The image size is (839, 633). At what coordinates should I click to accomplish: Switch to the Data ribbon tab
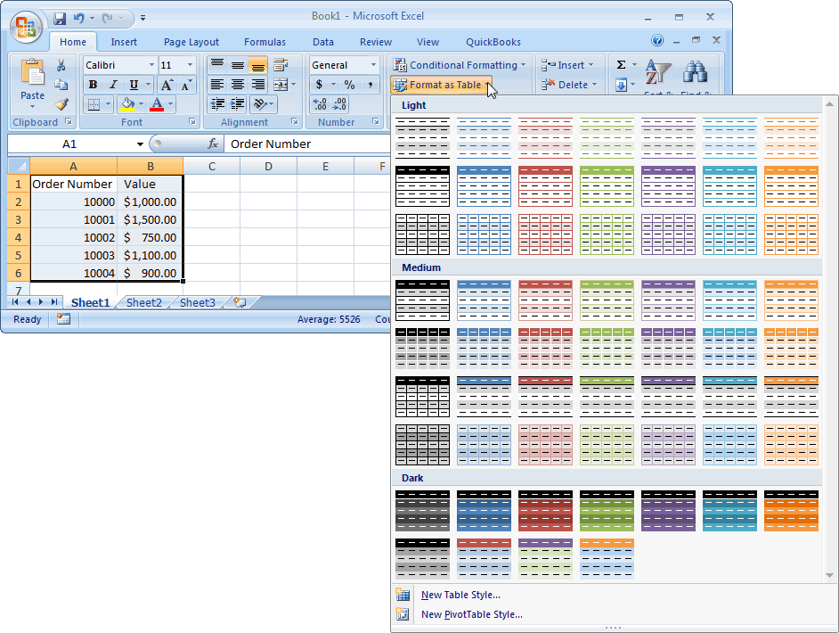pos(323,42)
